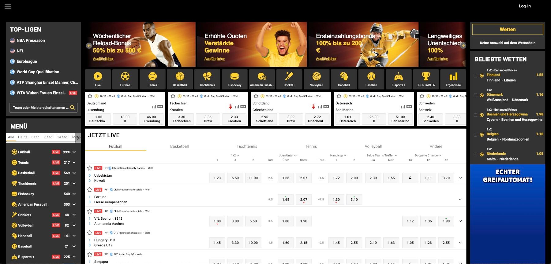Select the Belgien popular bet checkbox
This screenshot has width=551, height=264.
475,135
